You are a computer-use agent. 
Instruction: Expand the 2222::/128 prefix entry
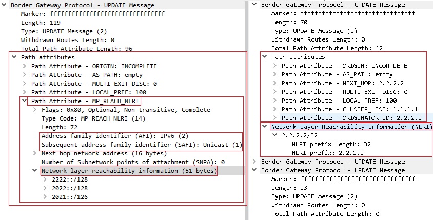click(x=45, y=179)
